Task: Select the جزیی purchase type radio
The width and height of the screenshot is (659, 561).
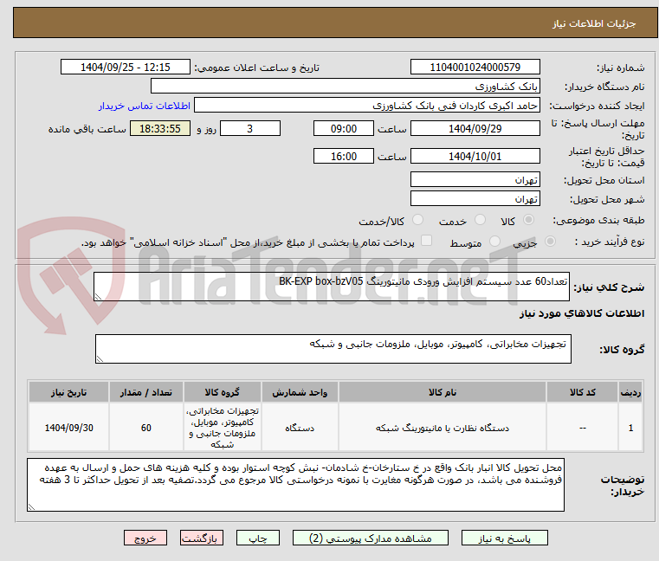Action: click(x=550, y=242)
